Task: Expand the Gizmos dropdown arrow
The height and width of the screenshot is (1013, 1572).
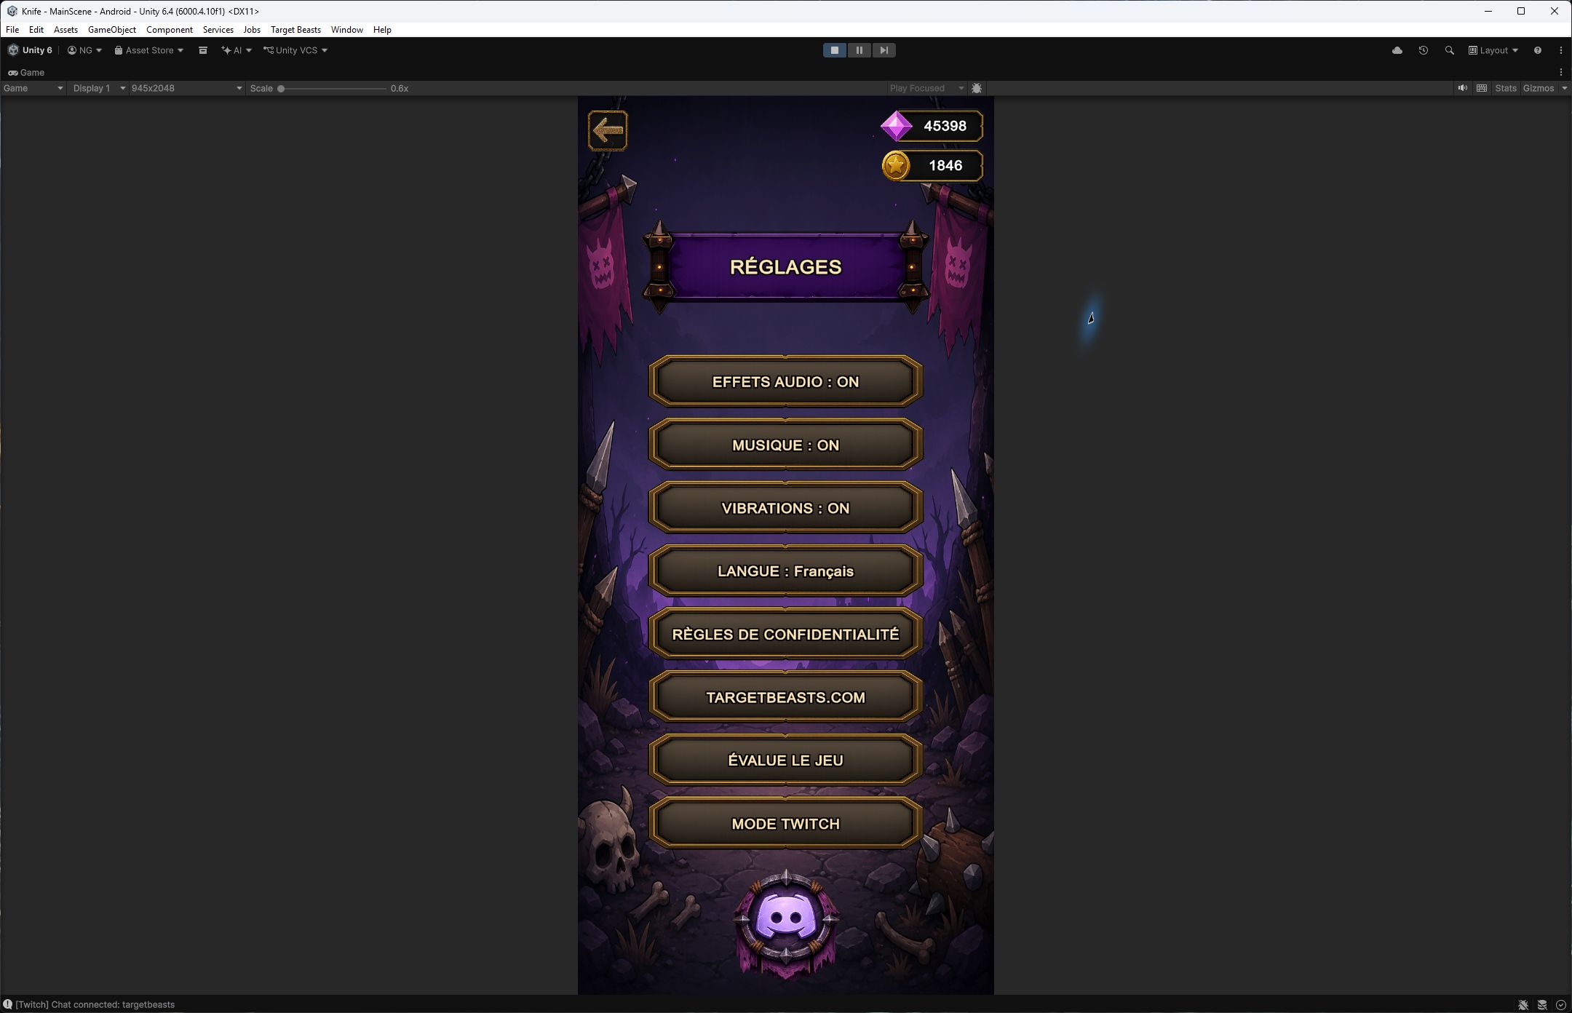Action: coord(1564,88)
